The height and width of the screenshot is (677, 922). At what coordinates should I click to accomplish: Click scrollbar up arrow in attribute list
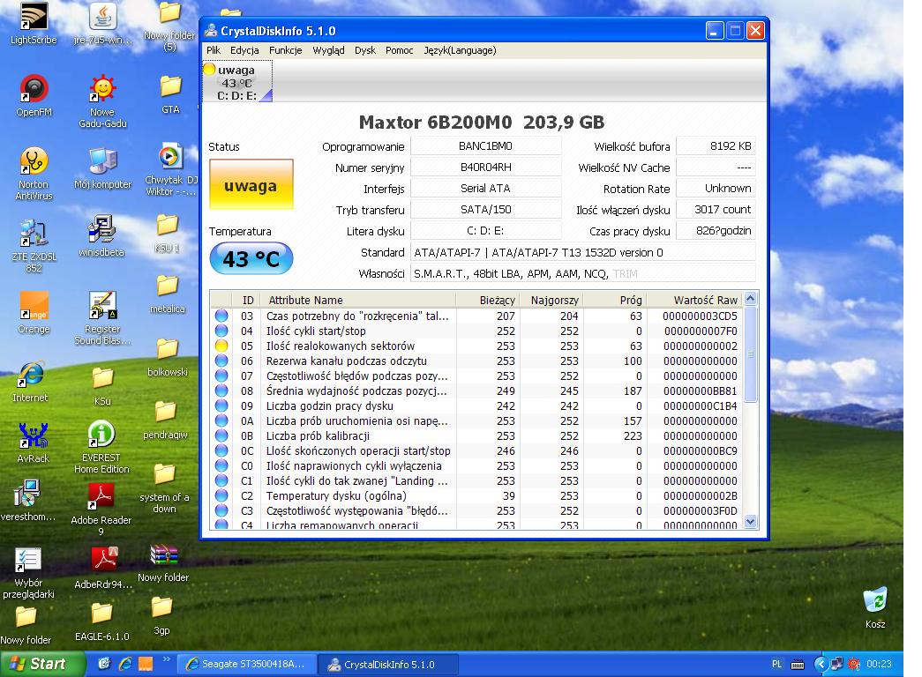(750, 299)
